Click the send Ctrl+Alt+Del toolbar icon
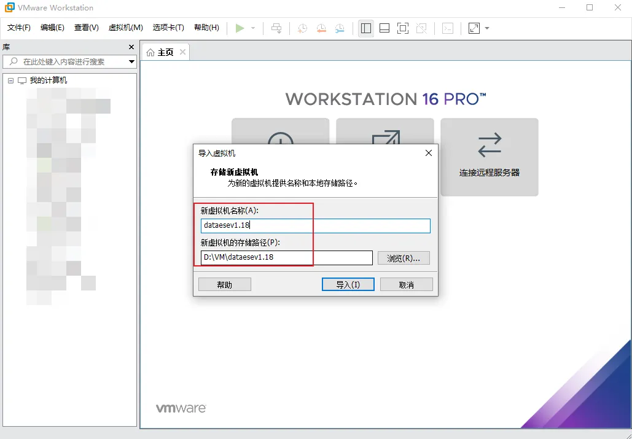Viewport: 632px width, 439px height. coord(276,28)
